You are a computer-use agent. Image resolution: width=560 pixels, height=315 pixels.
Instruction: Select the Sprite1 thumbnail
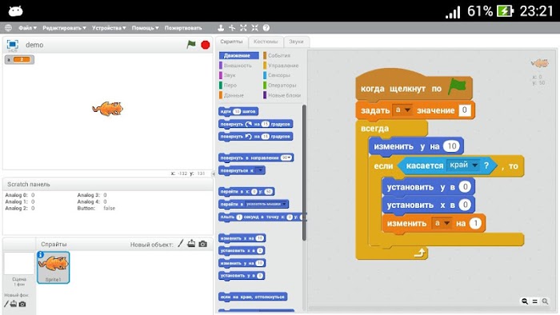[54, 267]
